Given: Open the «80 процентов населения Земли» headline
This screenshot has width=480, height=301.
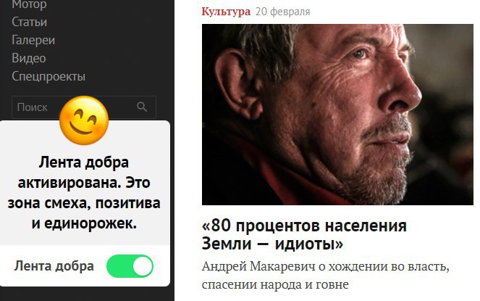Looking at the screenshot, I should (304, 235).
